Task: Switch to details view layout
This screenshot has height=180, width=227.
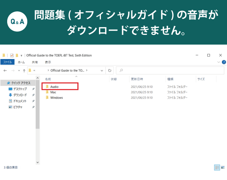Action: pyautogui.click(x=217, y=168)
